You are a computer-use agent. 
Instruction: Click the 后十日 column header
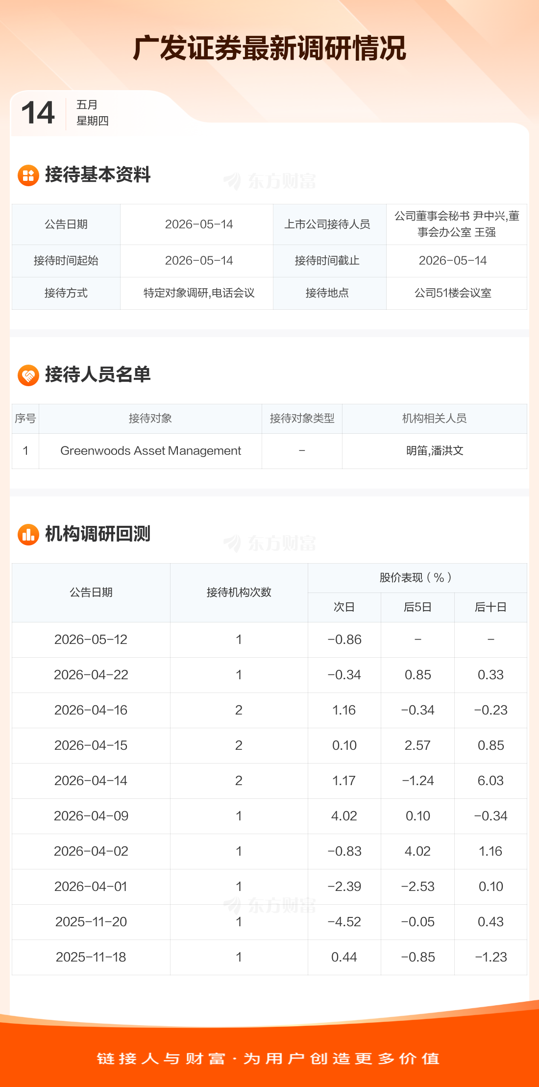(490, 607)
